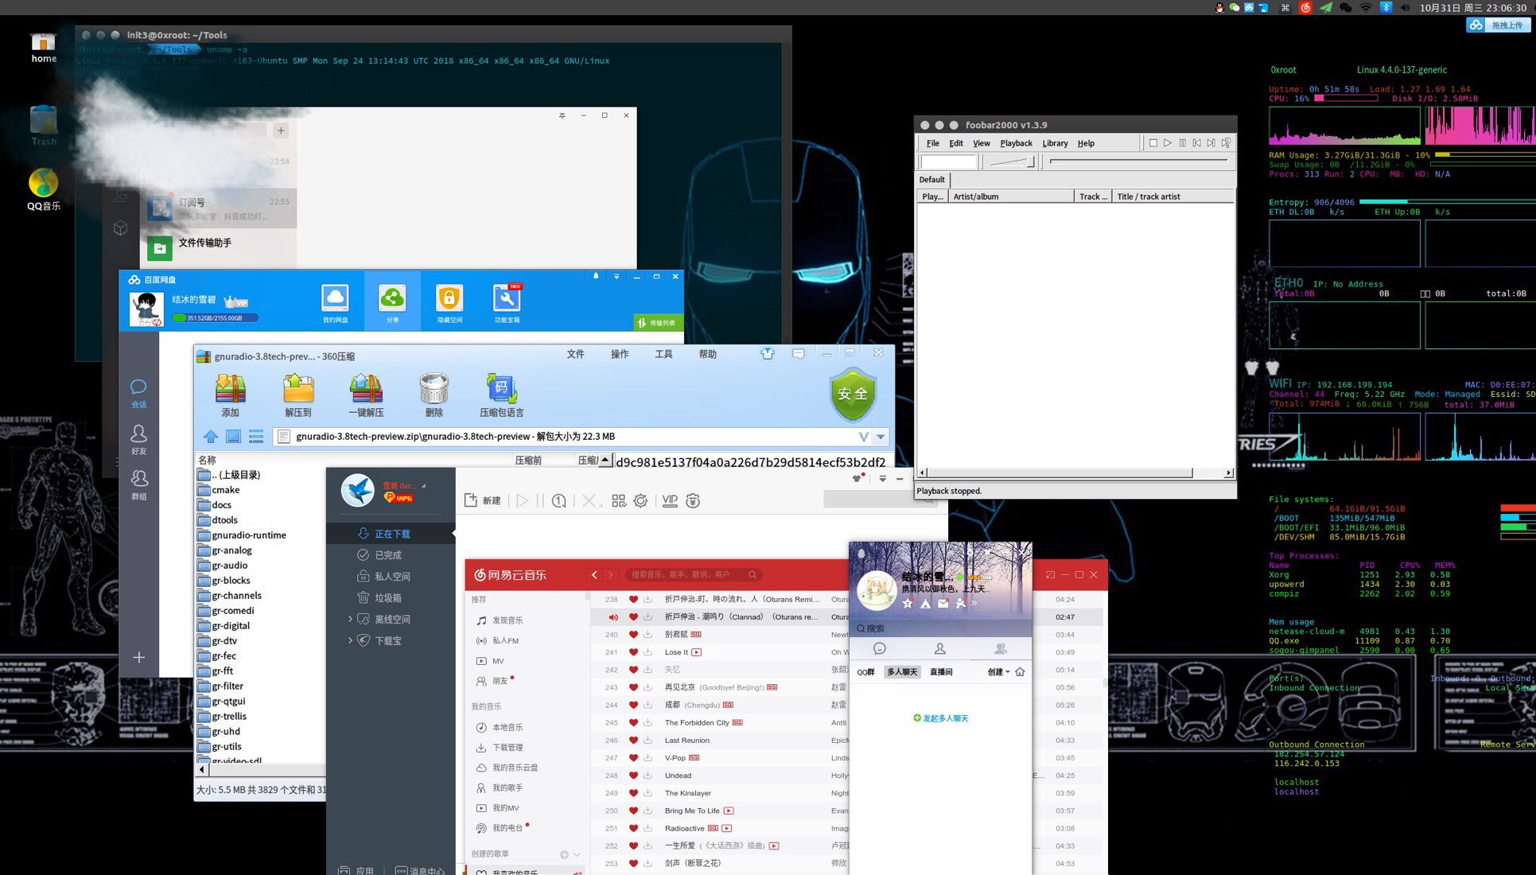Open the 创建 dropdown in QQ

(x=998, y=672)
